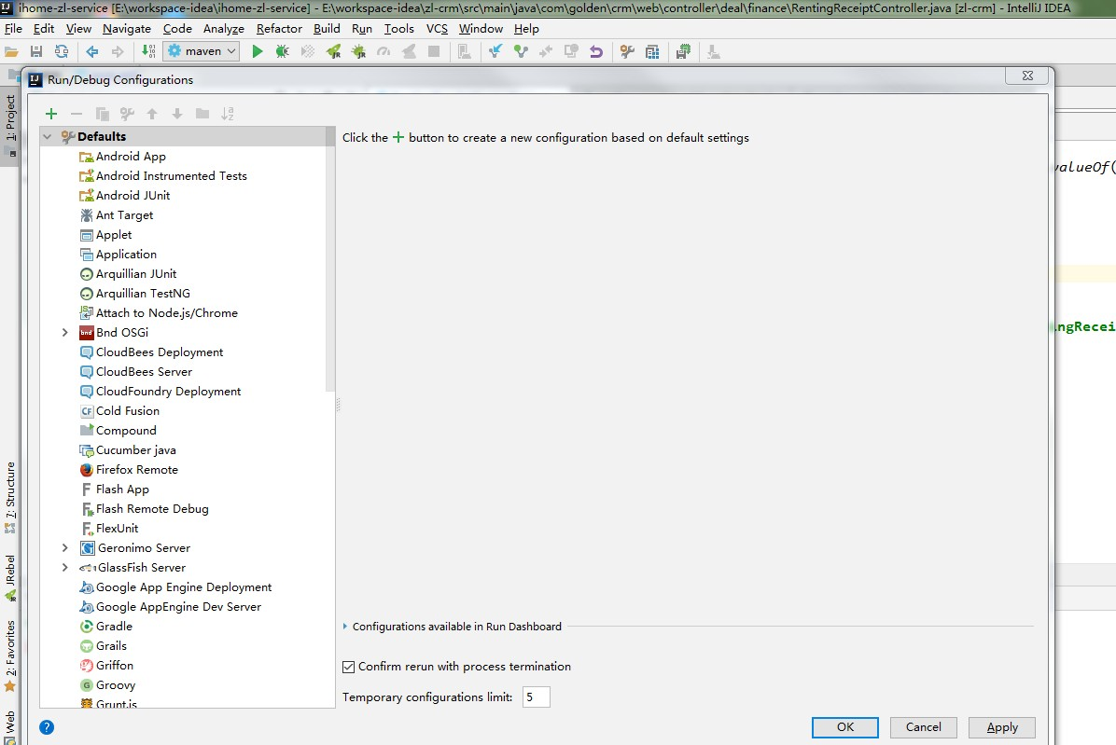Click the remove configuration minus icon
The width and height of the screenshot is (1116, 745).
pyautogui.click(x=77, y=114)
